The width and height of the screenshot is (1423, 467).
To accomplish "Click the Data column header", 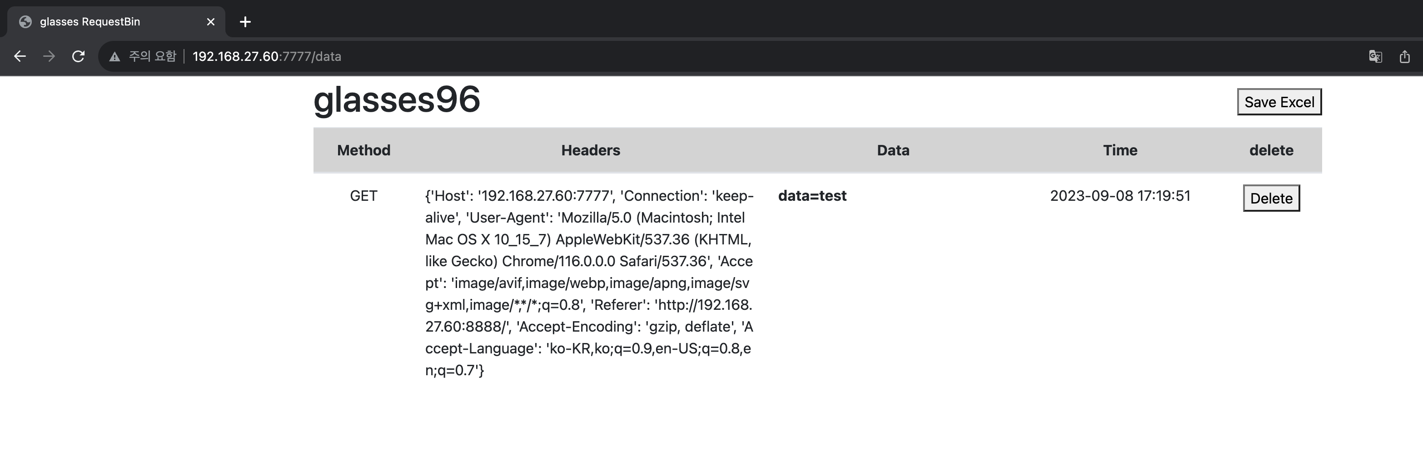I will tap(893, 150).
